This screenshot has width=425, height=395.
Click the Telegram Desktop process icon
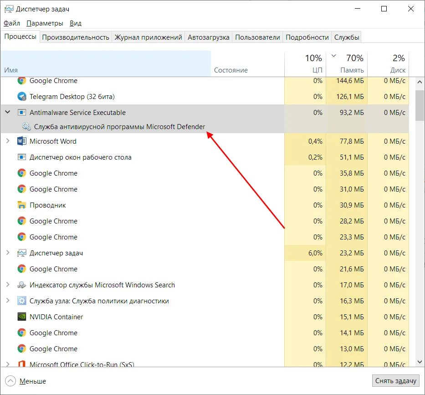(x=21, y=97)
